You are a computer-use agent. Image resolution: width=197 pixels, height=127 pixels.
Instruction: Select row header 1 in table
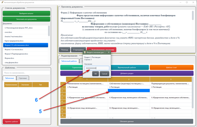tap(63, 84)
